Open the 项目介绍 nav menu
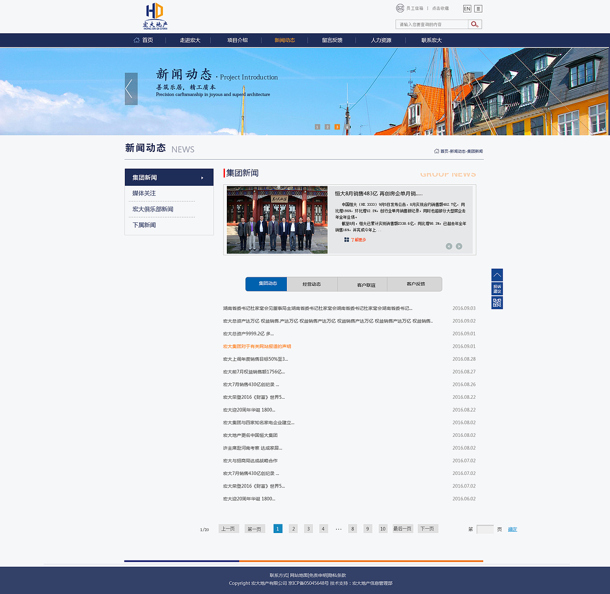610x594 pixels. pyautogui.click(x=237, y=40)
